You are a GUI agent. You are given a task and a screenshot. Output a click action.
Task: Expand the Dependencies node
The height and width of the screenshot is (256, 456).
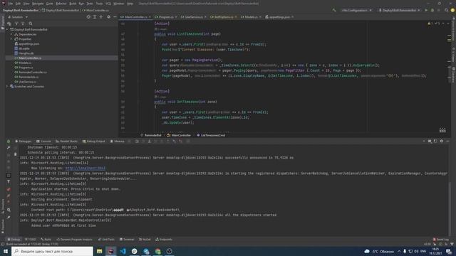pos(11,34)
